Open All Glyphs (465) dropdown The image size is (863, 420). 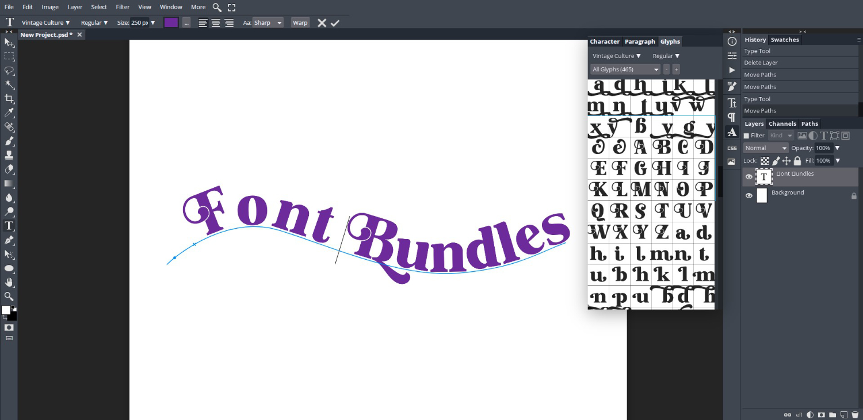point(625,70)
